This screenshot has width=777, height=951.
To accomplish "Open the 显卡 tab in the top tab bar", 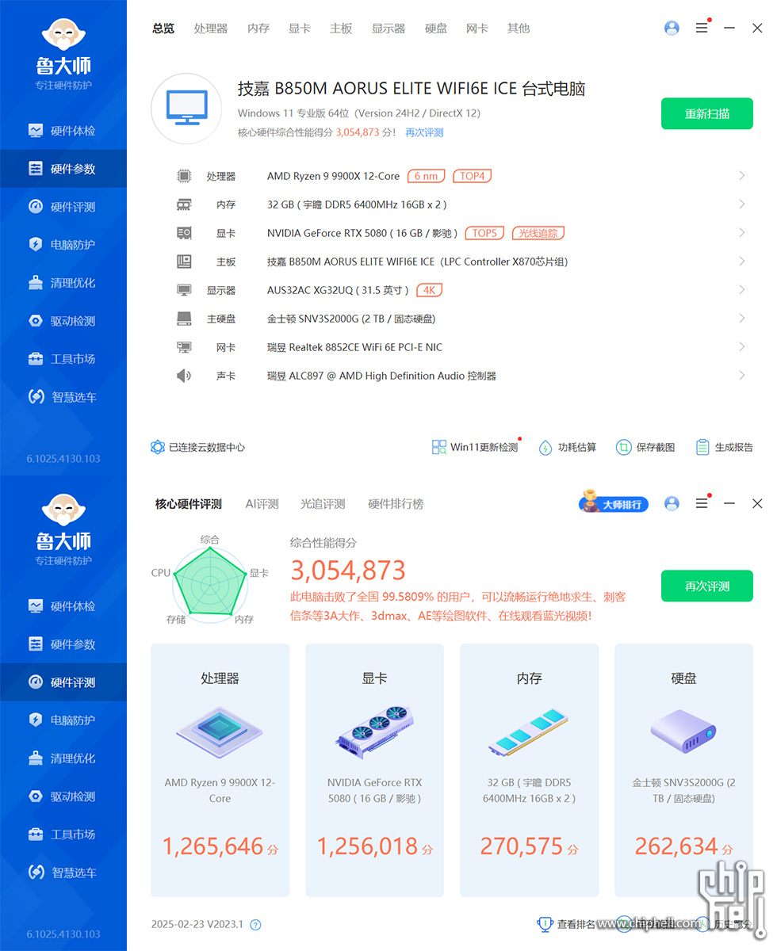I will (300, 29).
